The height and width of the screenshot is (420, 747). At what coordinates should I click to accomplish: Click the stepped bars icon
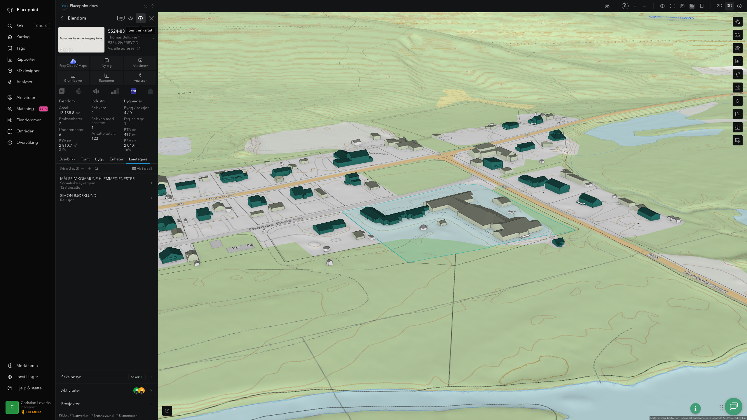[115, 91]
